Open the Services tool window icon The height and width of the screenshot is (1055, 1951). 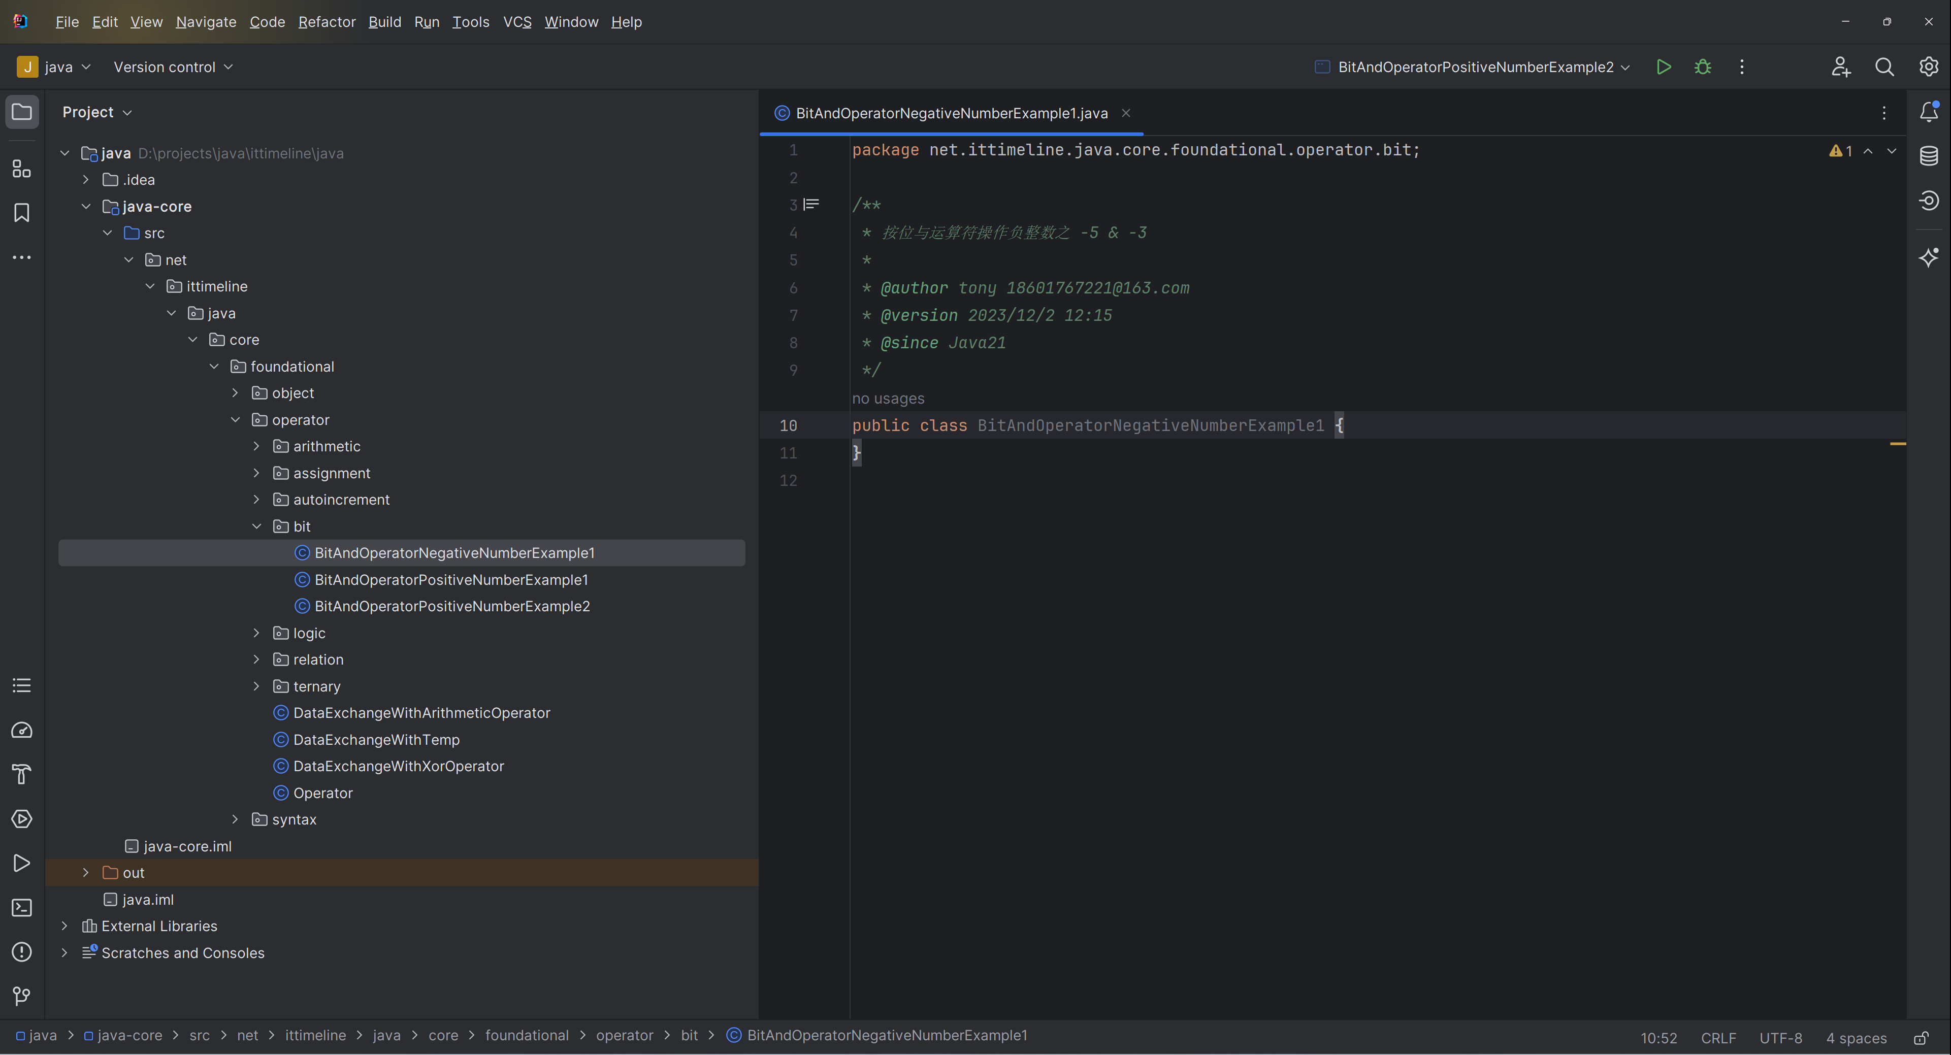[x=22, y=819]
